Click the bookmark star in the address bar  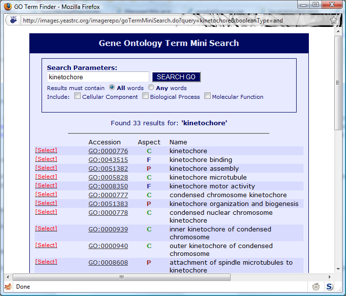(x=334, y=21)
